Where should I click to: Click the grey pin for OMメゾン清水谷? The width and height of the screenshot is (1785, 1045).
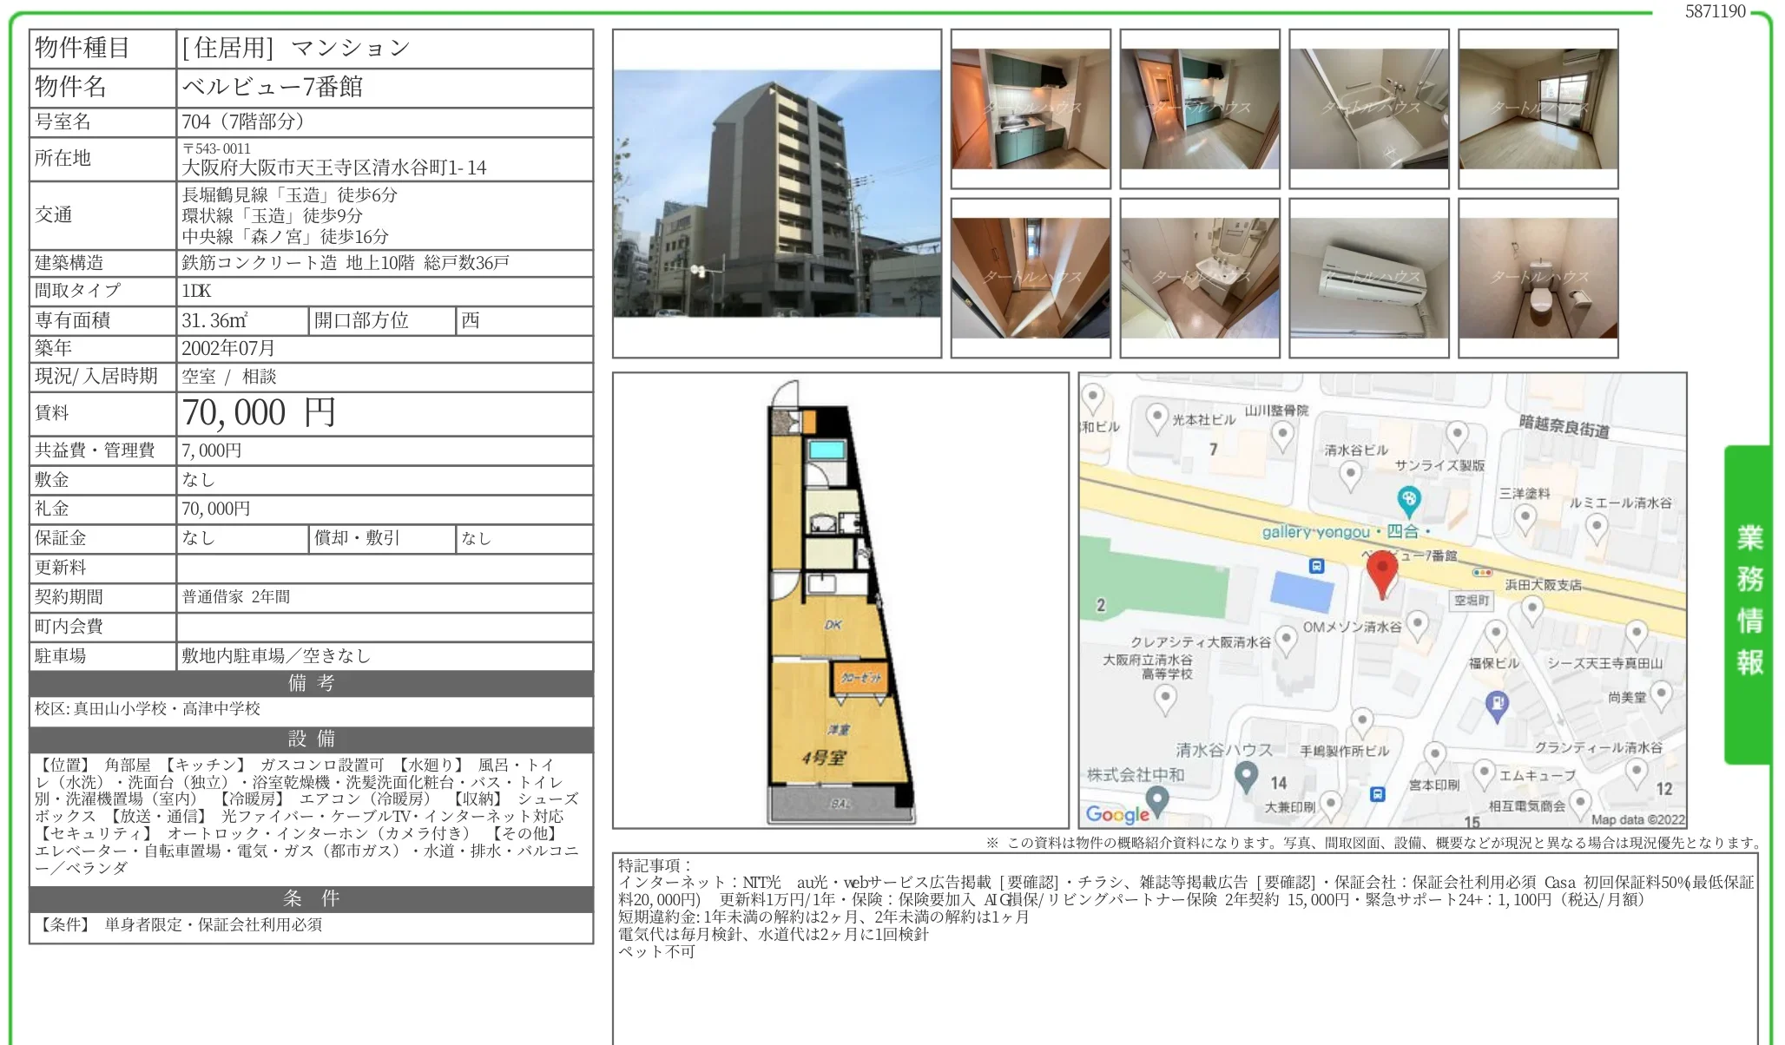[x=1417, y=623]
